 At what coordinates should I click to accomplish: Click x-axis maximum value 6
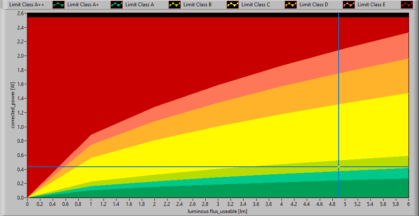(408, 204)
